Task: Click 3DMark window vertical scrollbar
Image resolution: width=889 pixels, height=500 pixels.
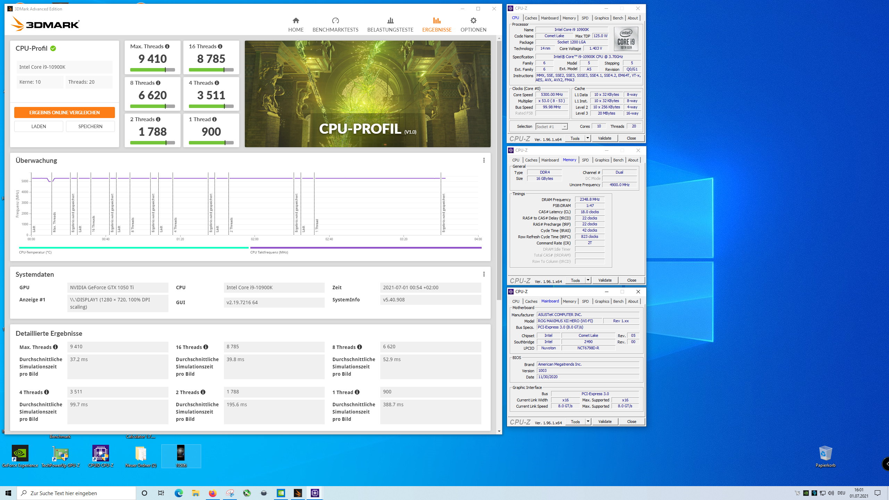Action: 499,170
